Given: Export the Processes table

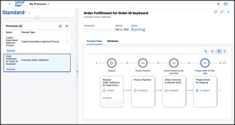Looking at the screenshot, I should [x=60, y=26].
